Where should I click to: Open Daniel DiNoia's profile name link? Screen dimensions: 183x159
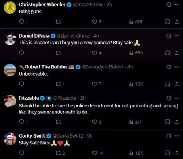34,36
